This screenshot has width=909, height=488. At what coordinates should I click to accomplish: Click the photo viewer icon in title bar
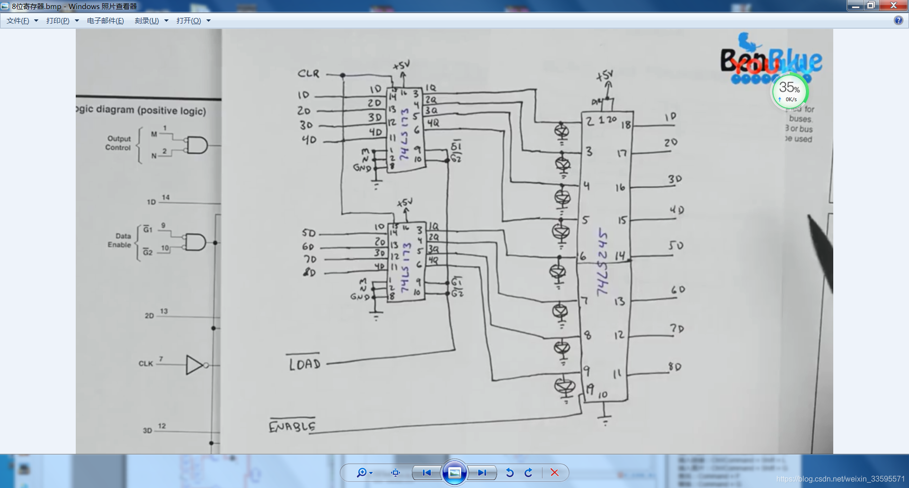click(x=5, y=6)
